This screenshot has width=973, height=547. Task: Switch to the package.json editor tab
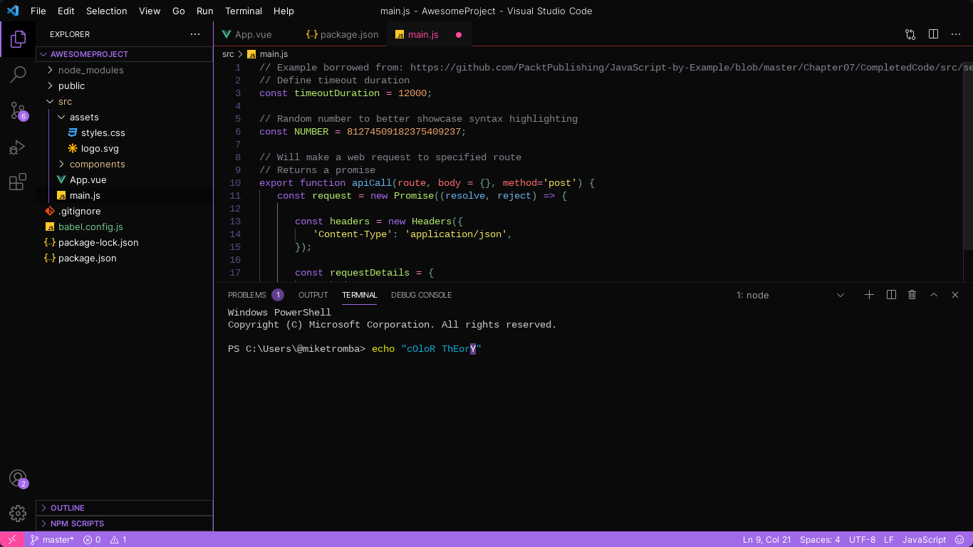[x=342, y=34]
